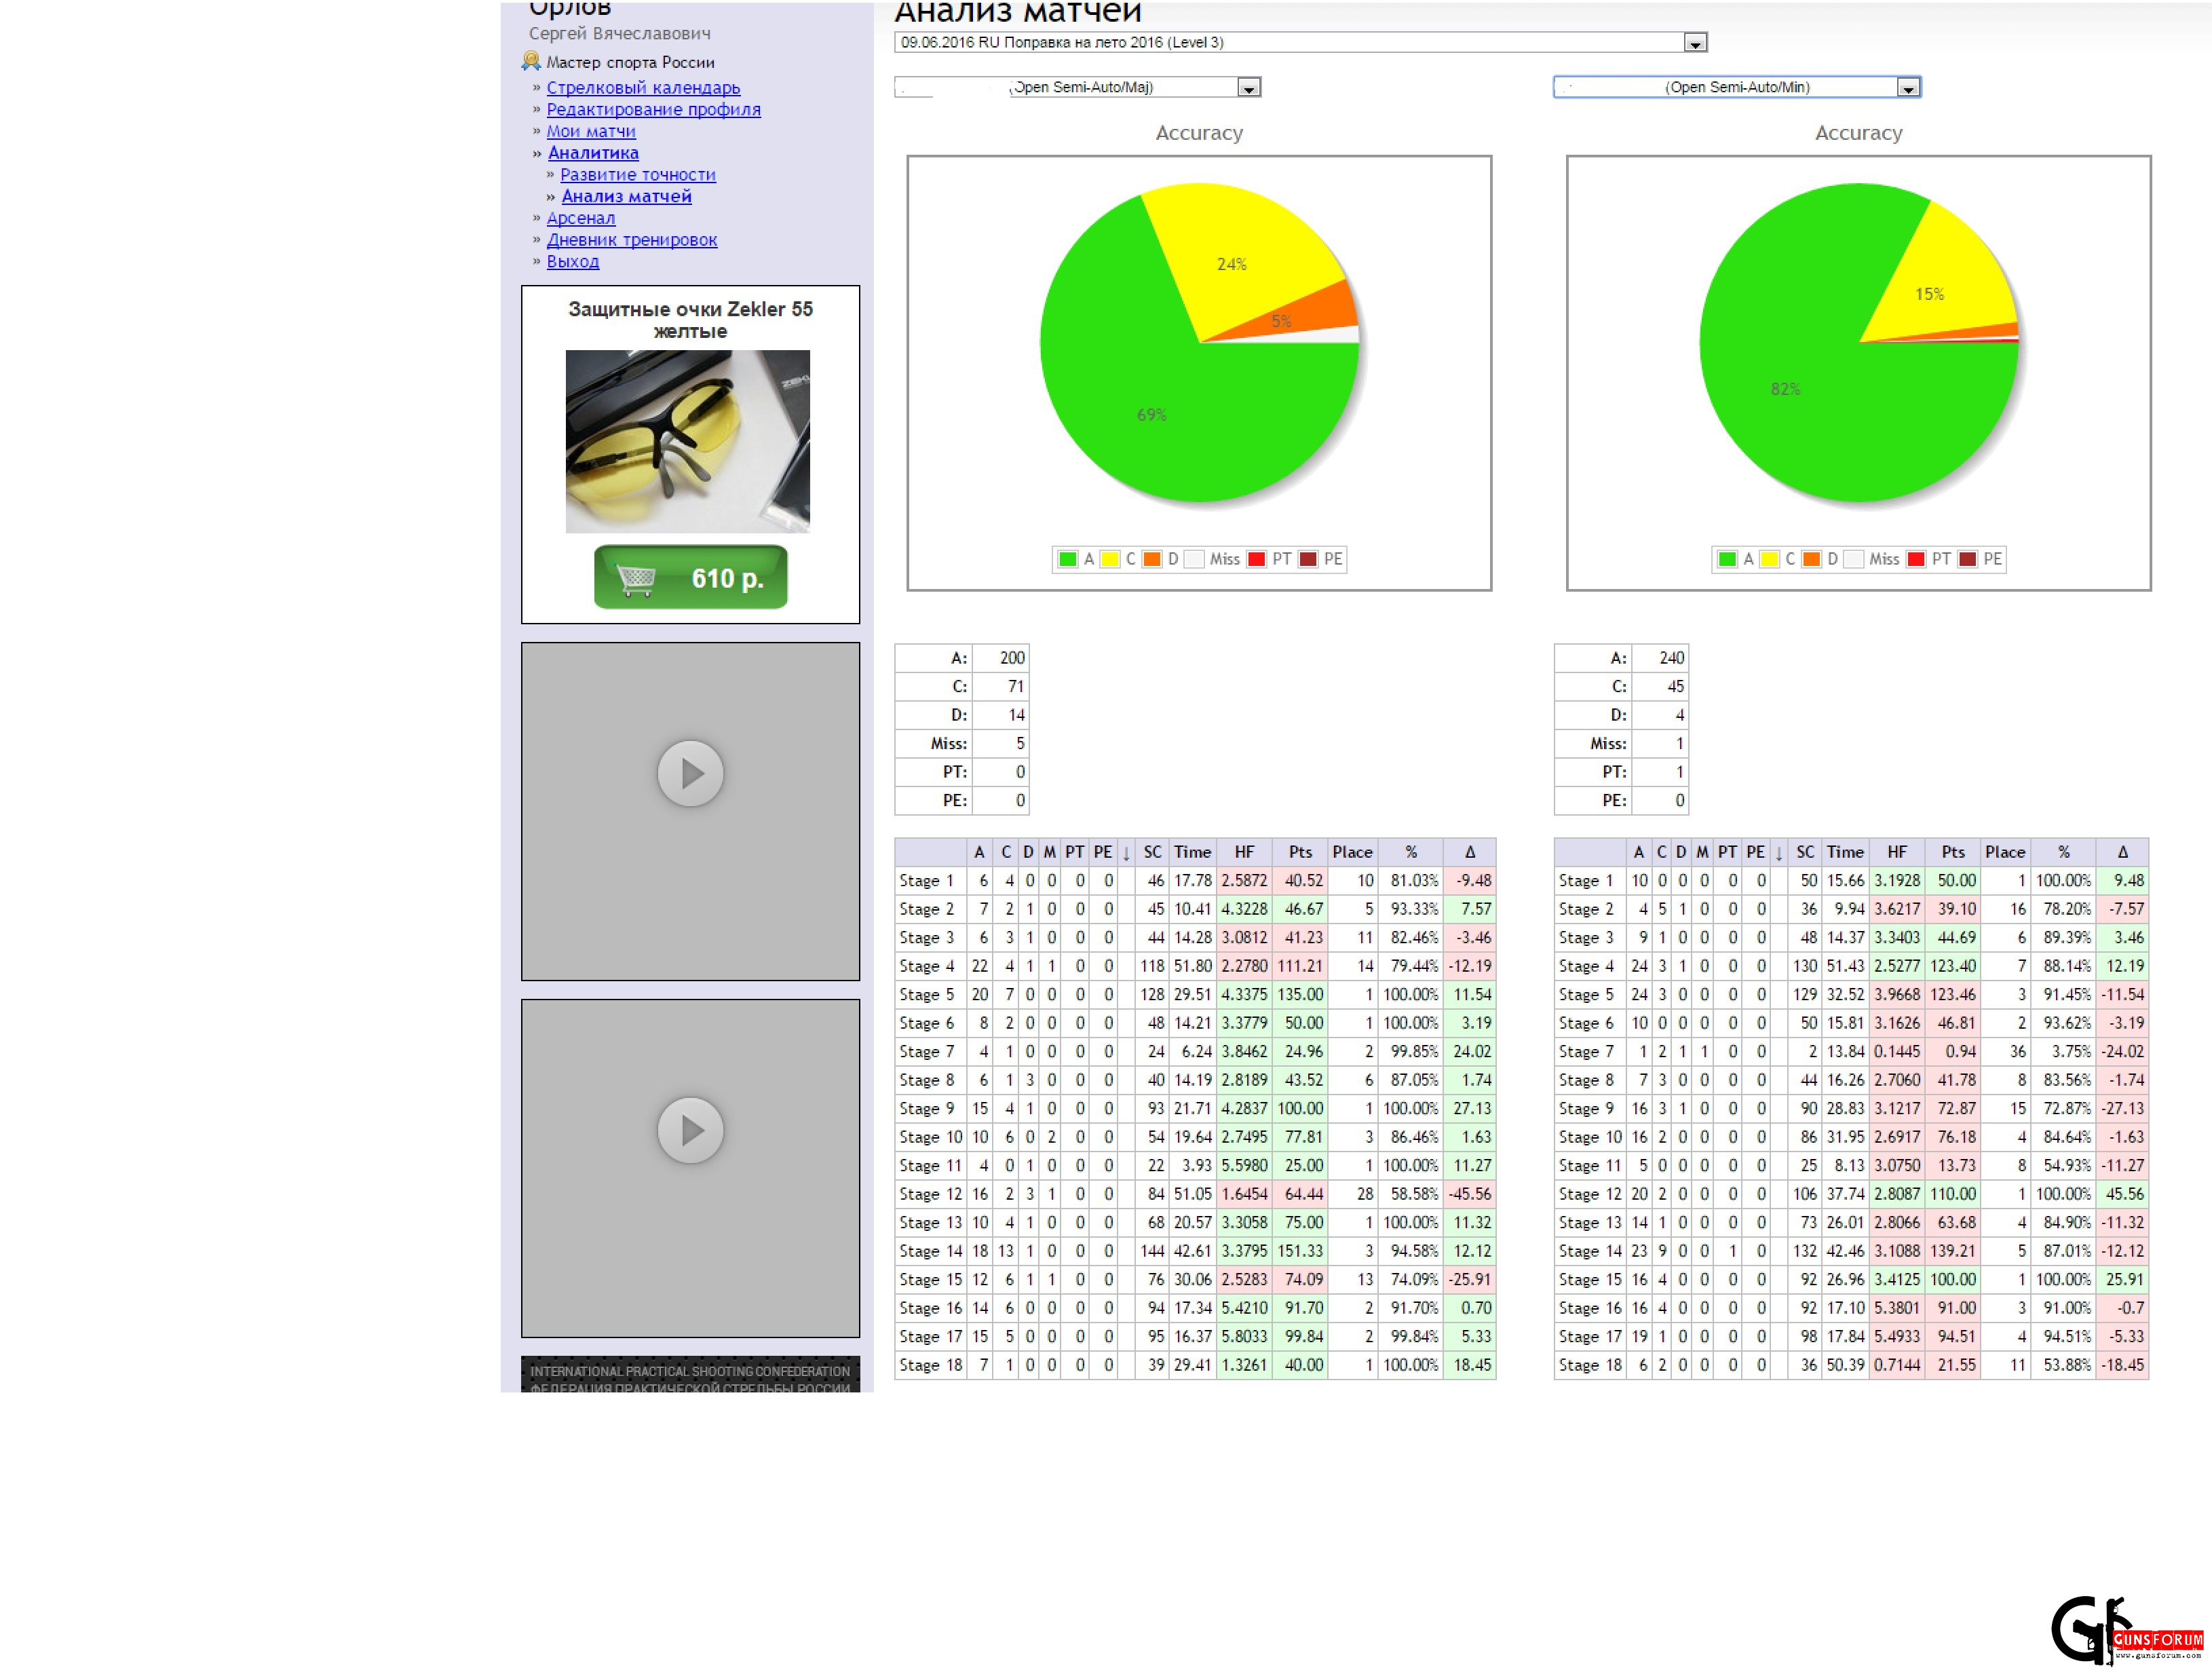Play the lower gray video placeholder
Screen dimensions: 2212x1672
point(690,1130)
